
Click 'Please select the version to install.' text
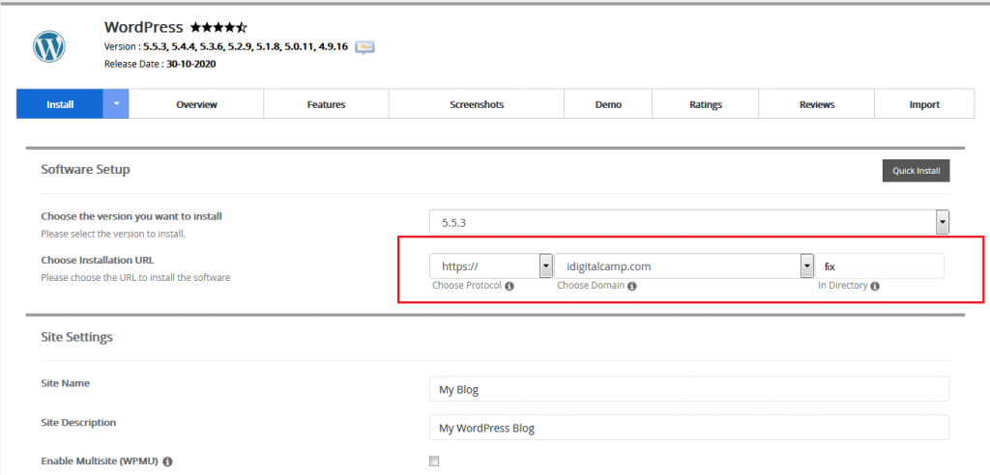click(x=113, y=234)
